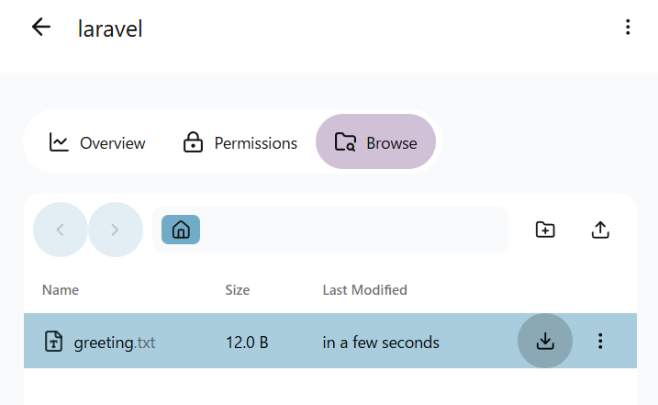Select the 'in a few seconds' modified cell
This screenshot has width=658, height=405.
coord(381,343)
